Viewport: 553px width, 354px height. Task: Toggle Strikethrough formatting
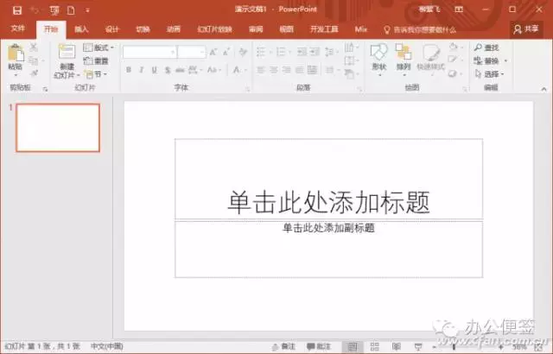coord(180,70)
